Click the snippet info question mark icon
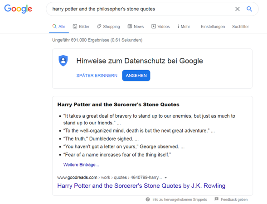This screenshot has height=204, width=267. point(148,199)
